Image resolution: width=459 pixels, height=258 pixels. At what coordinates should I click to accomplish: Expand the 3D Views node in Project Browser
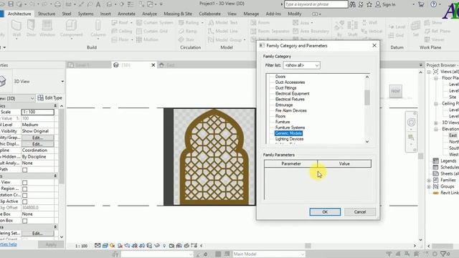click(x=436, y=123)
